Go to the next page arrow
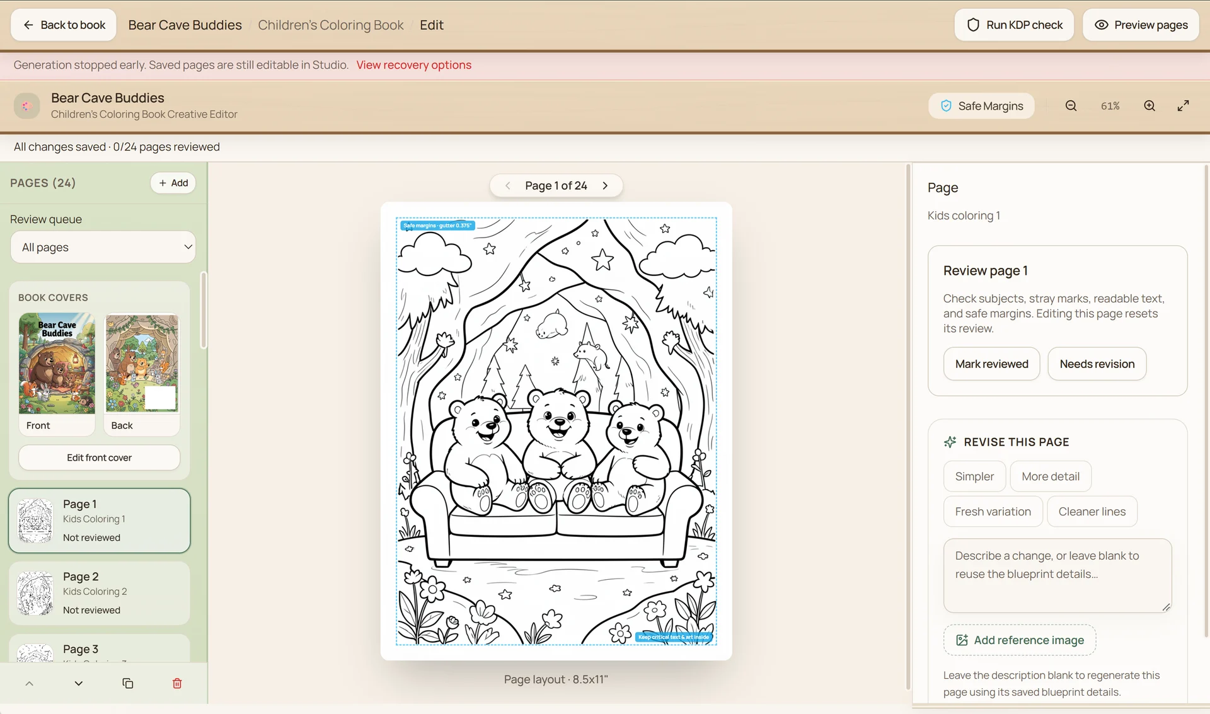 pos(605,185)
